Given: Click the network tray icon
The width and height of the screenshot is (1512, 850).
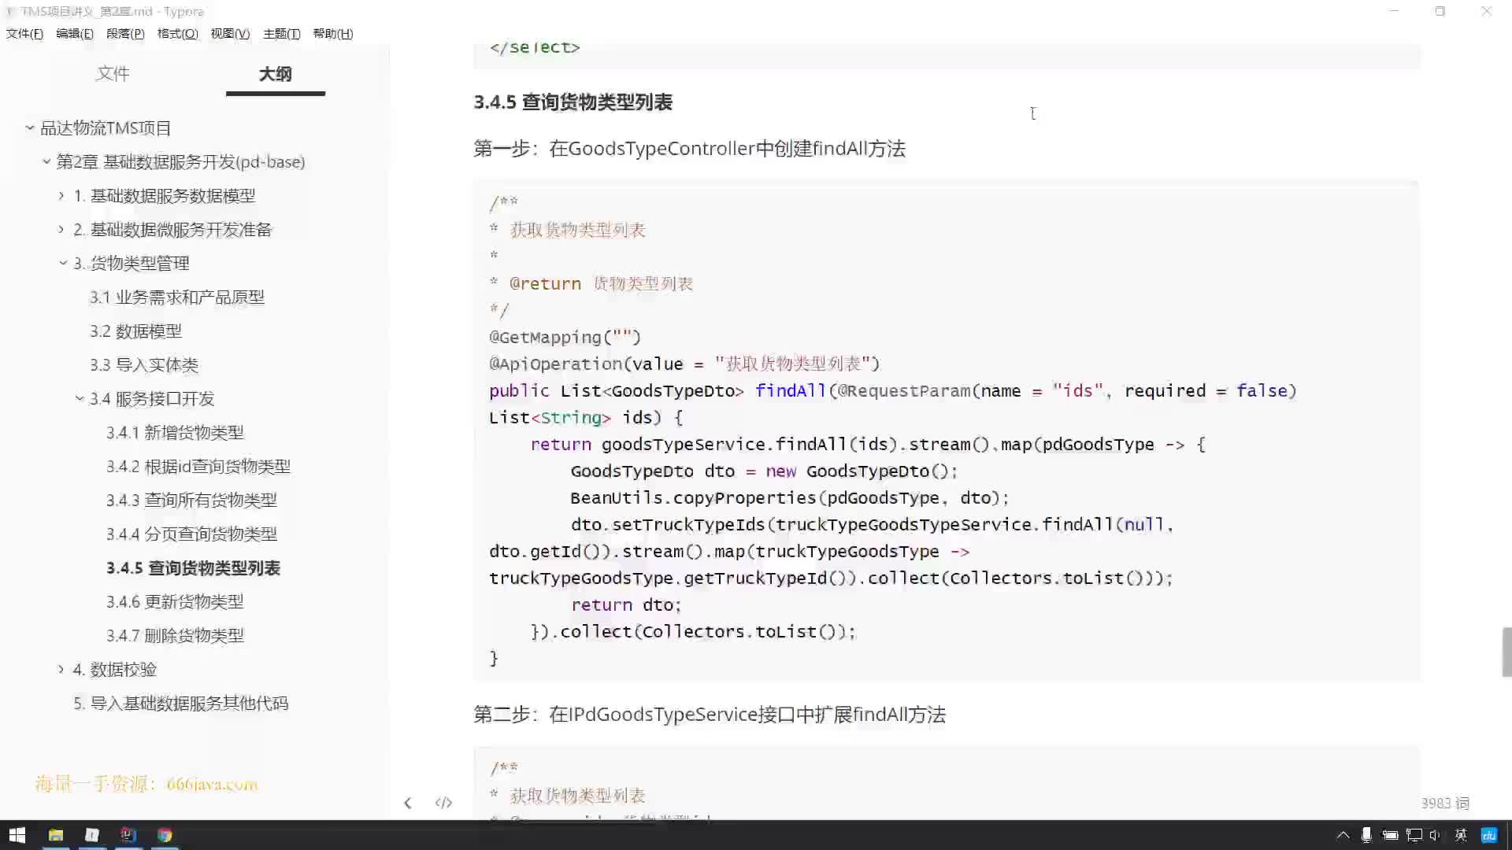Looking at the screenshot, I should point(1414,835).
